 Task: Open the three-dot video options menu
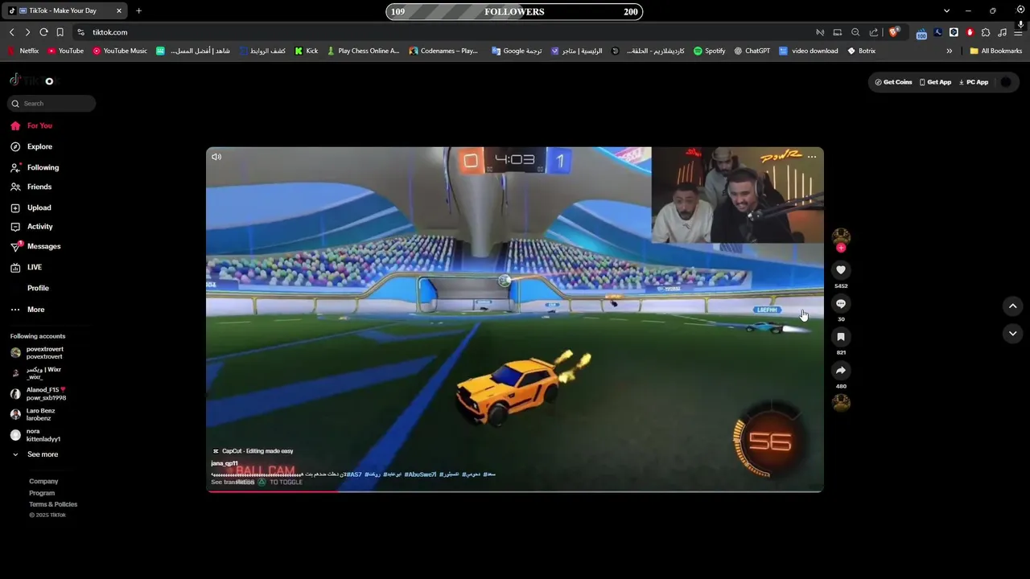click(x=812, y=157)
